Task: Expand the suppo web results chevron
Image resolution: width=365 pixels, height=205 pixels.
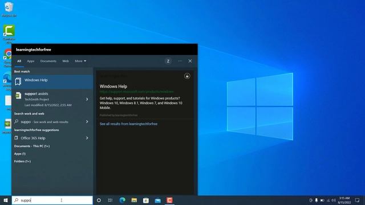Action: (x=87, y=121)
